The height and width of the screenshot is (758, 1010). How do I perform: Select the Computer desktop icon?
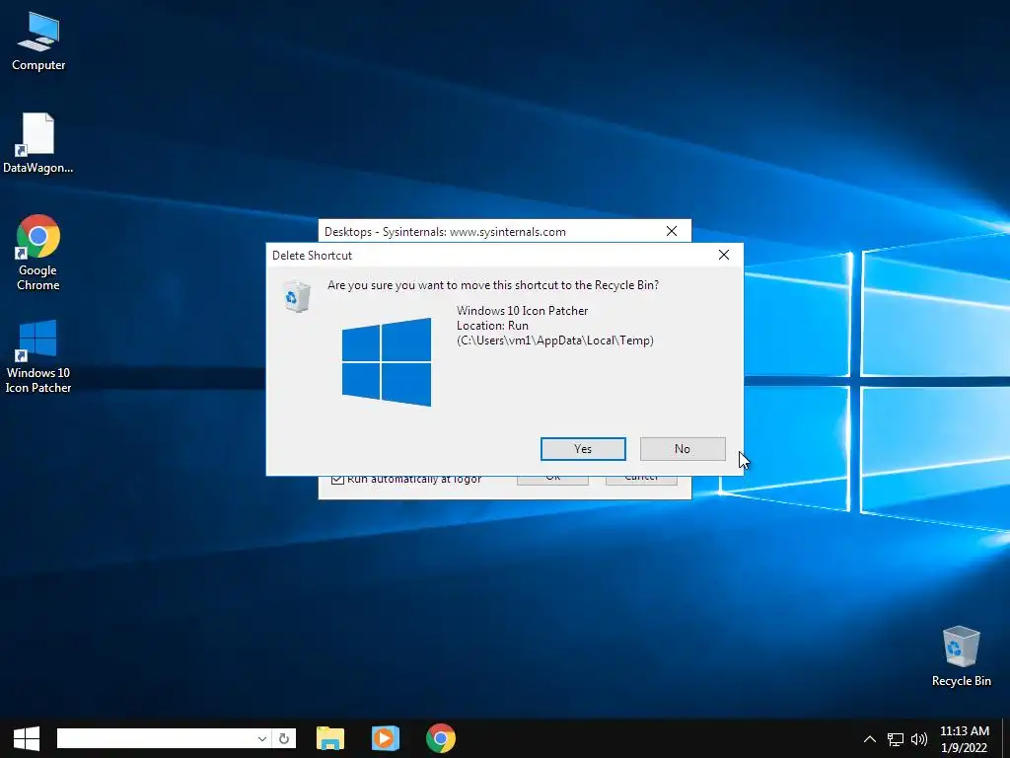(38, 41)
